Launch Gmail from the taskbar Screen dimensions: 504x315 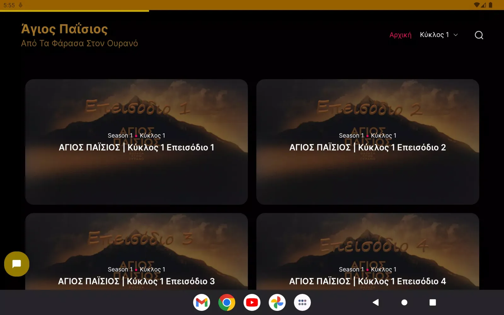click(202, 302)
